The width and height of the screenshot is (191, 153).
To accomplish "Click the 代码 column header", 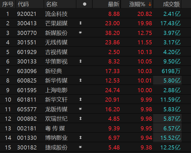I will tap(23, 4).
